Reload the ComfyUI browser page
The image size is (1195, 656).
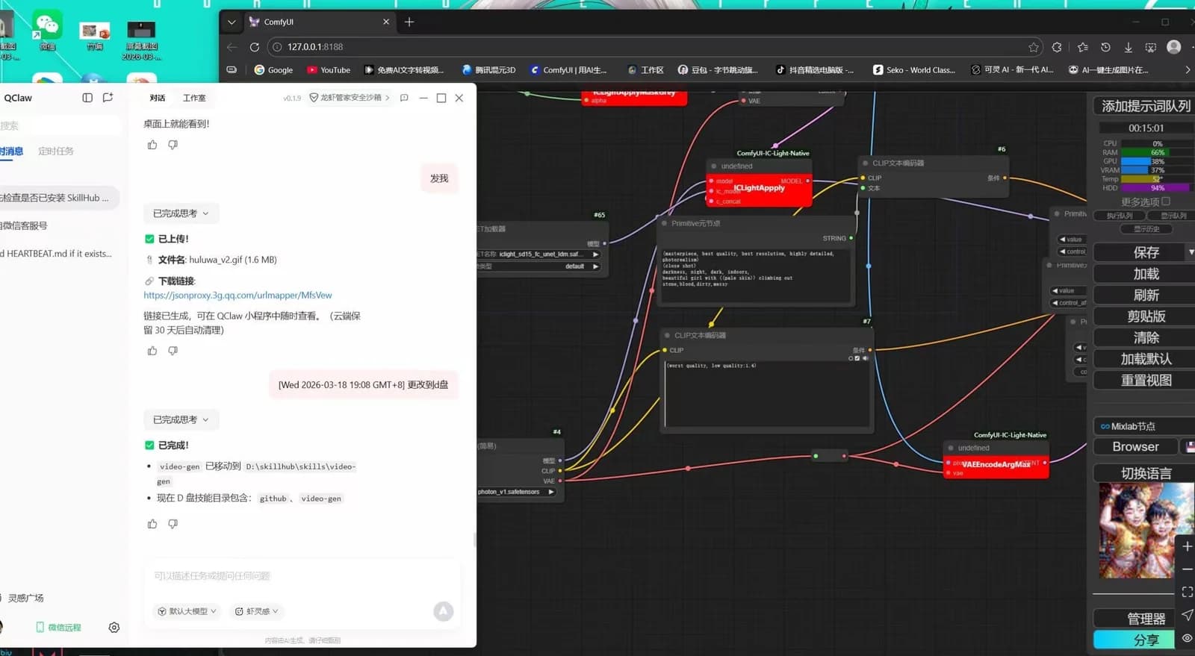[254, 47]
